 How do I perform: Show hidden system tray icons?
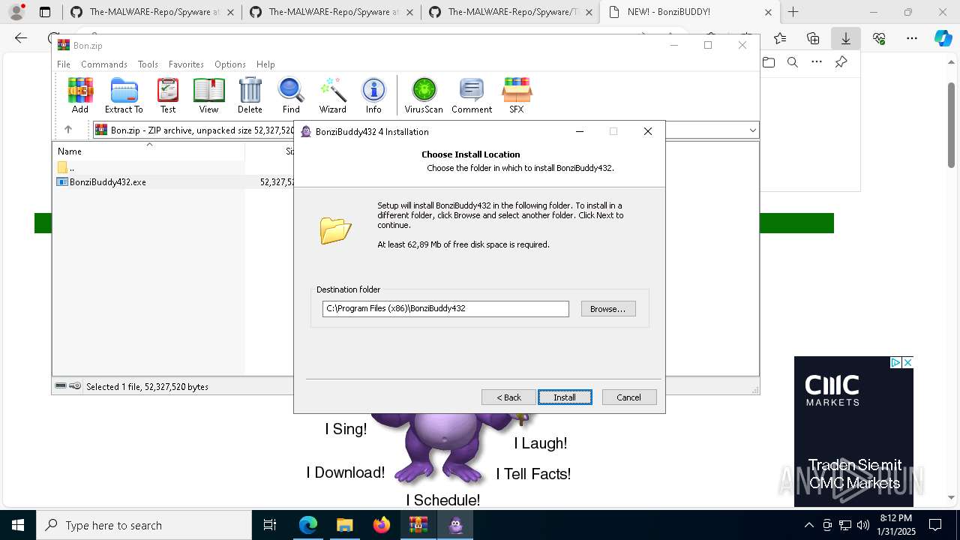point(808,525)
